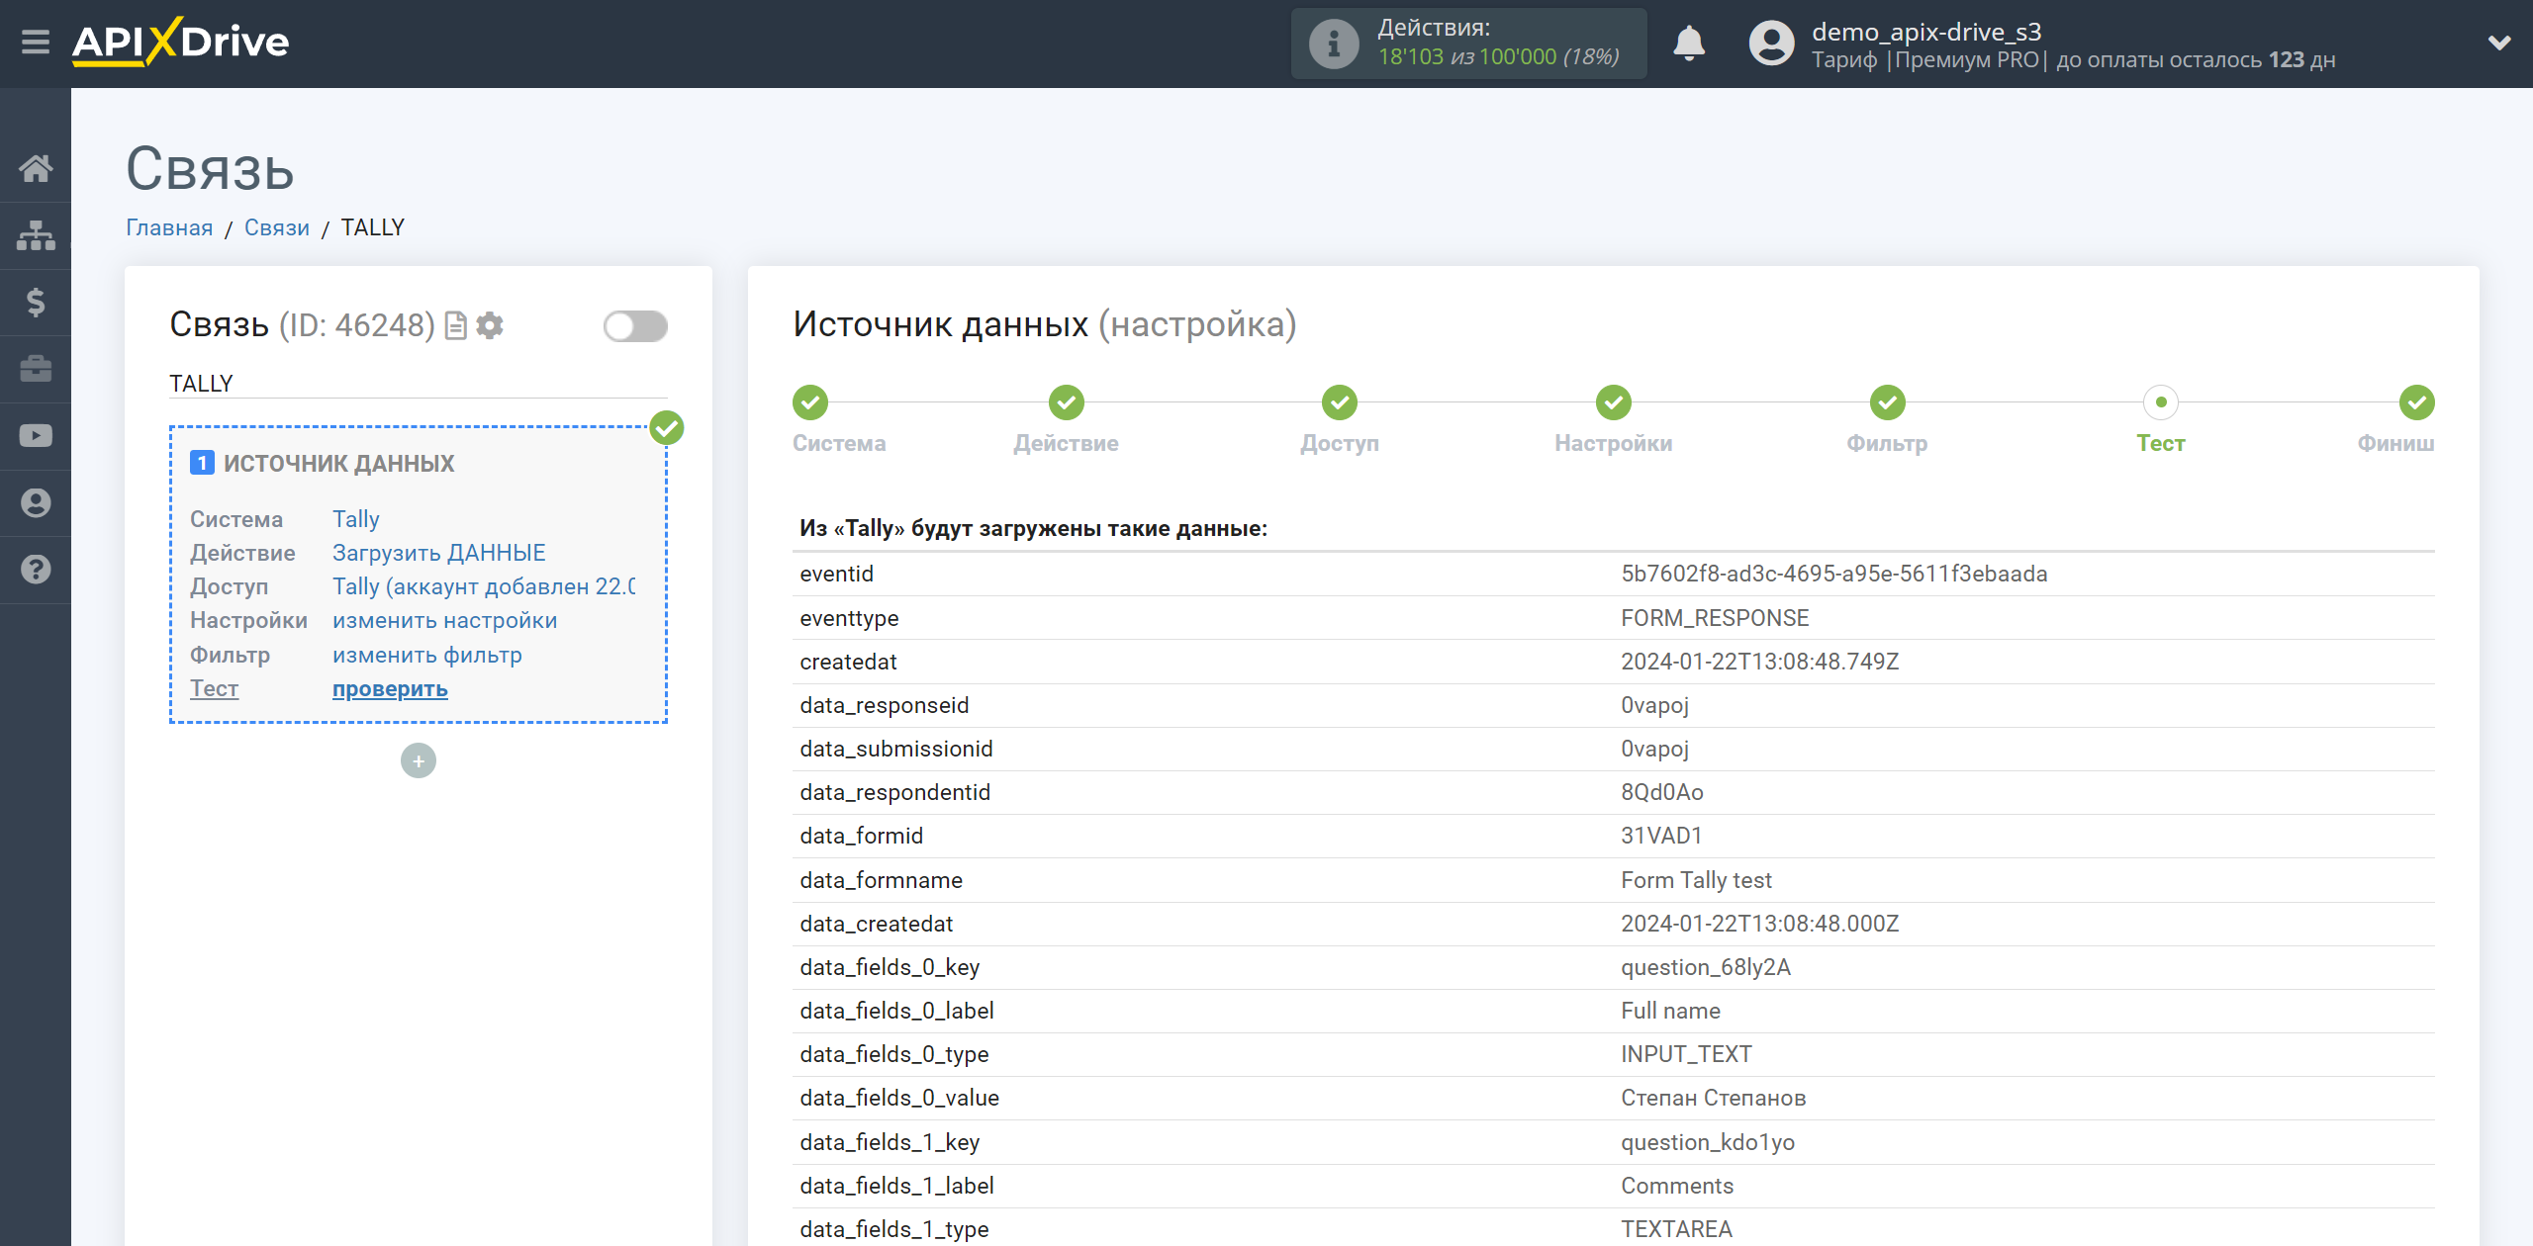
Task: Open billing dollar icon in sidebar
Action: point(36,302)
